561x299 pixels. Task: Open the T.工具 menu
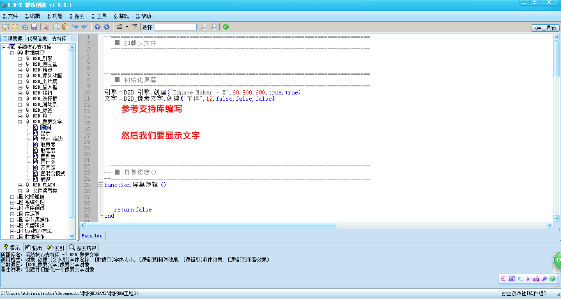(99, 16)
